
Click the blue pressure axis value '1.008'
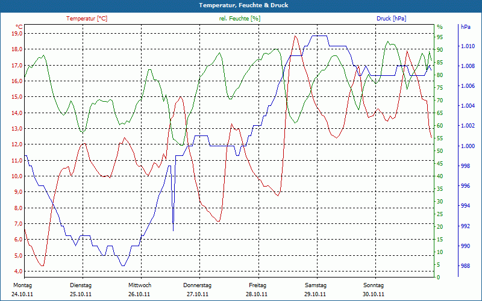point(468,66)
